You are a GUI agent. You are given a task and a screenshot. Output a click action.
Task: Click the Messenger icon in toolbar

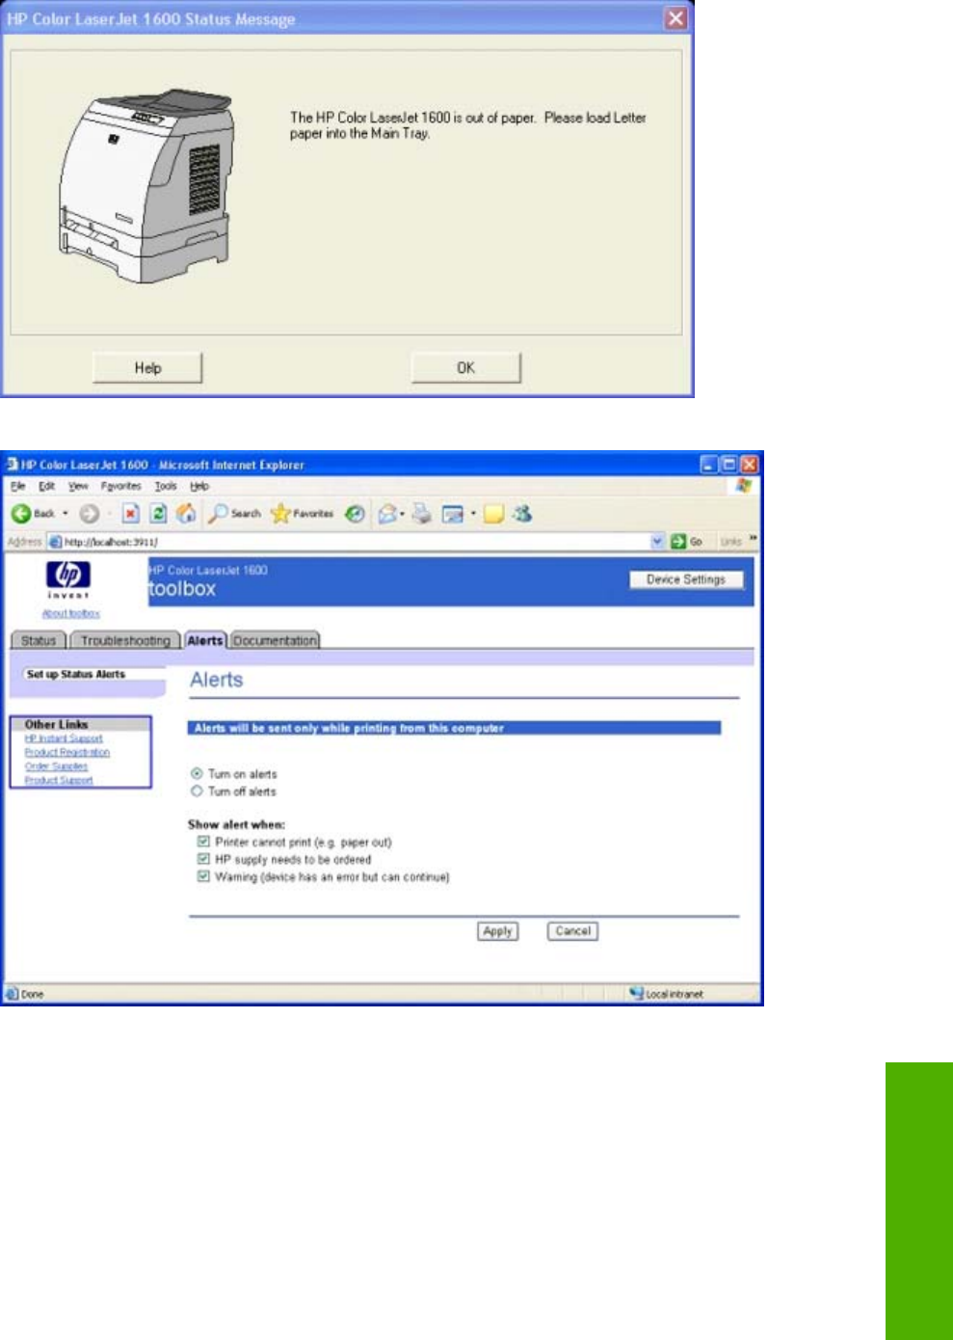522,514
